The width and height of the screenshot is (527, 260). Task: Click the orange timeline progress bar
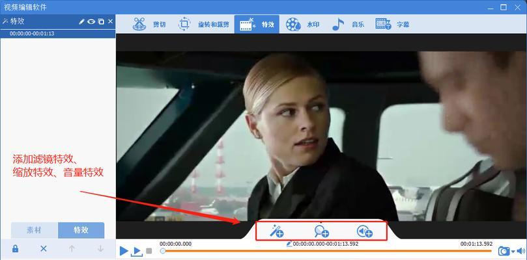pos(328,251)
